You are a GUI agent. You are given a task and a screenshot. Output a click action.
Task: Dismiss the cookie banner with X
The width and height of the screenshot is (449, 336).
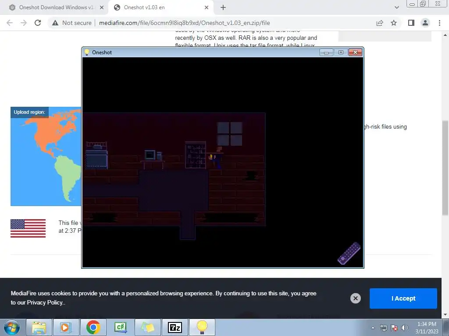[355, 298]
